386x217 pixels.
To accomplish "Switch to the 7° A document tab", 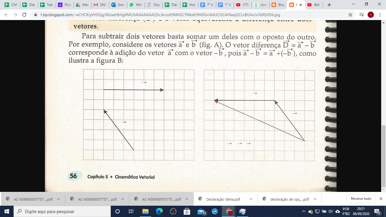I will [x=207, y=5].
